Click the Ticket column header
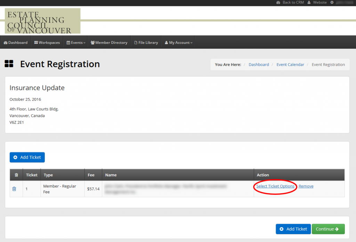 (32, 175)
